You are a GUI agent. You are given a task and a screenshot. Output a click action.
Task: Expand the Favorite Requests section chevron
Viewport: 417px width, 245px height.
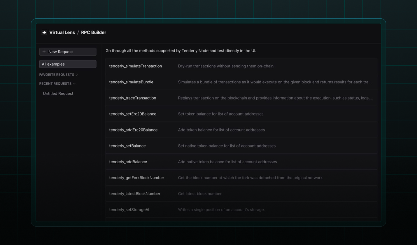(77, 75)
